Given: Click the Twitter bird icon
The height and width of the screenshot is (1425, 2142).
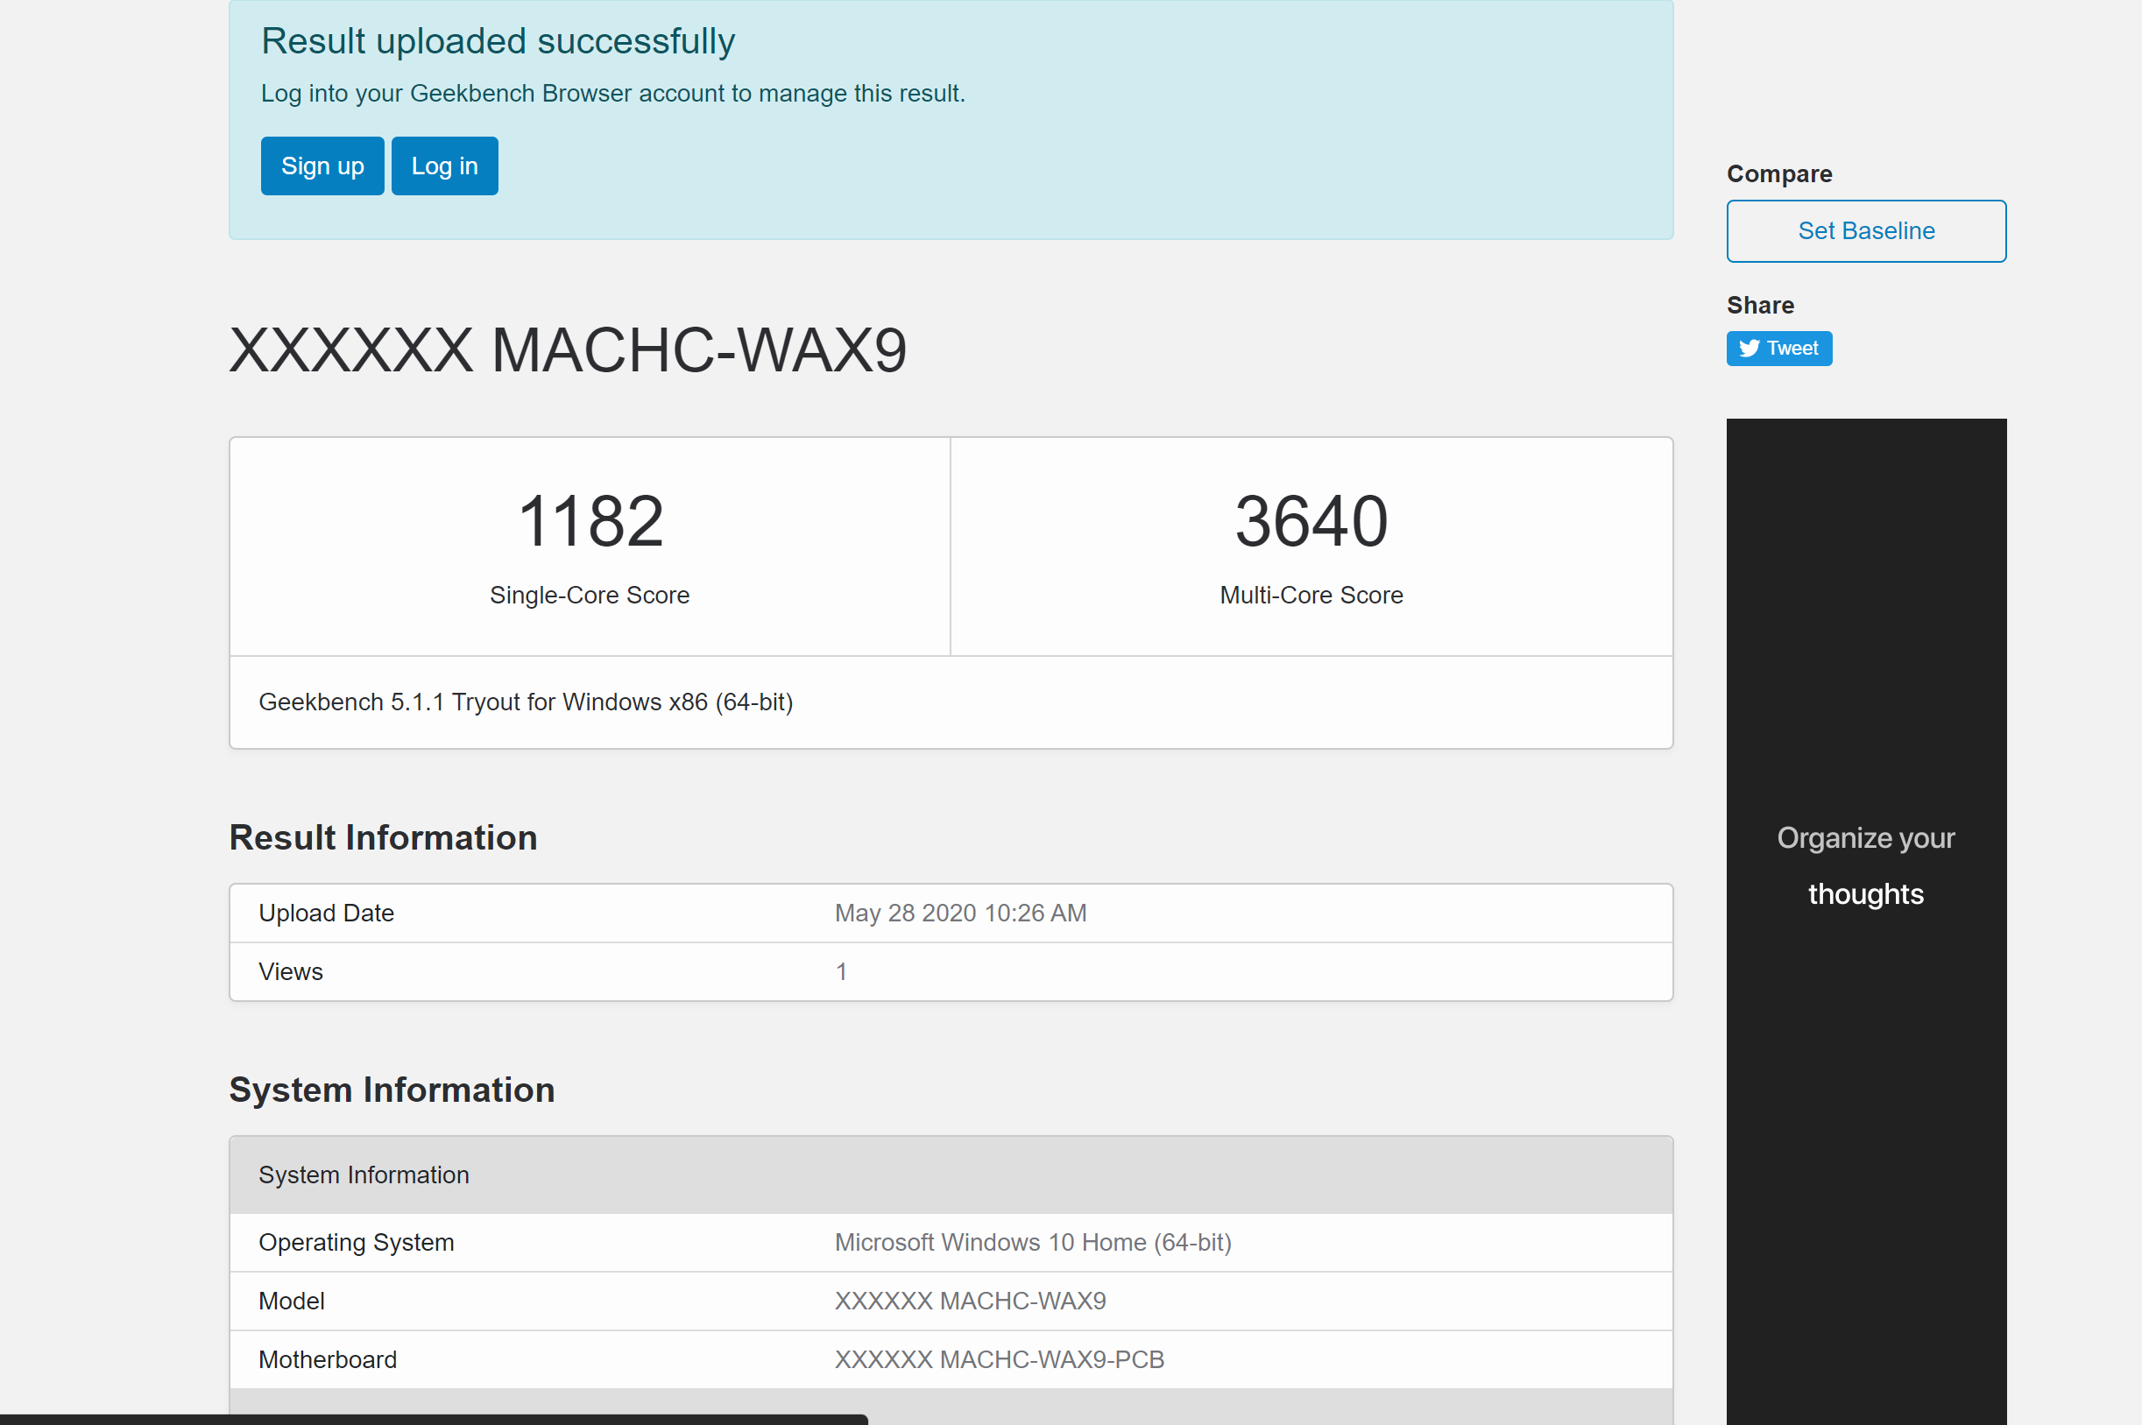Looking at the screenshot, I should 1749,348.
